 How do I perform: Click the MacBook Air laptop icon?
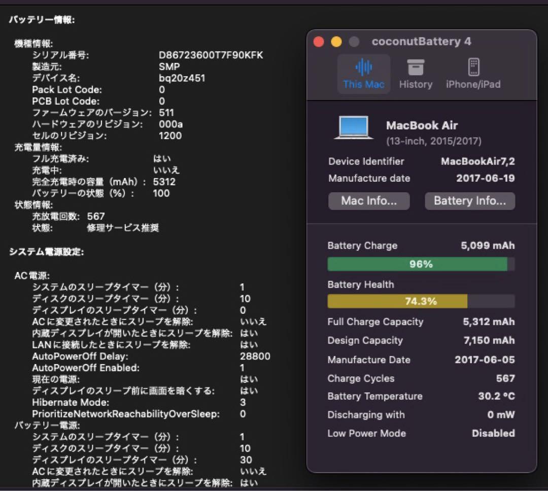click(353, 128)
